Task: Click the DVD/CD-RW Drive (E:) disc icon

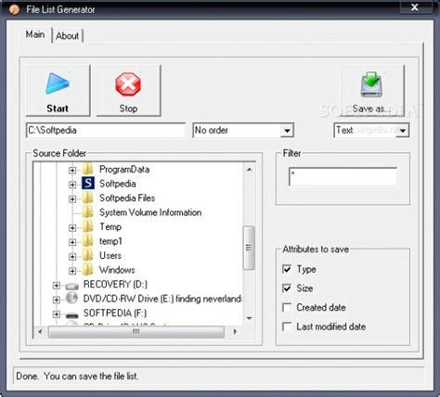Action: click(x=71, y=298)
